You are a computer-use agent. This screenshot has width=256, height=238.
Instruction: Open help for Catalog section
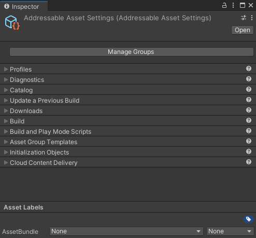249,89
